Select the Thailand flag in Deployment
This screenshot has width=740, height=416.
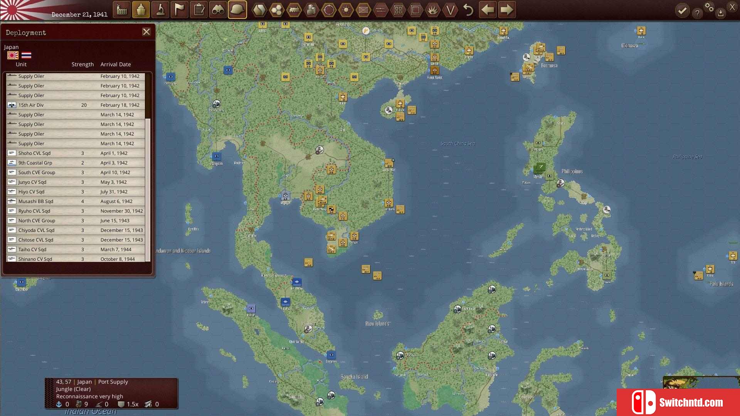point(26,55)
